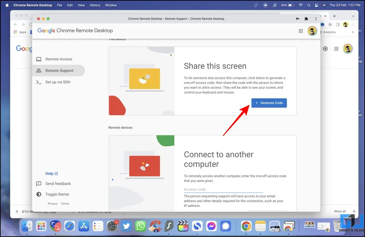Click the Access code input field

[223, 189]
